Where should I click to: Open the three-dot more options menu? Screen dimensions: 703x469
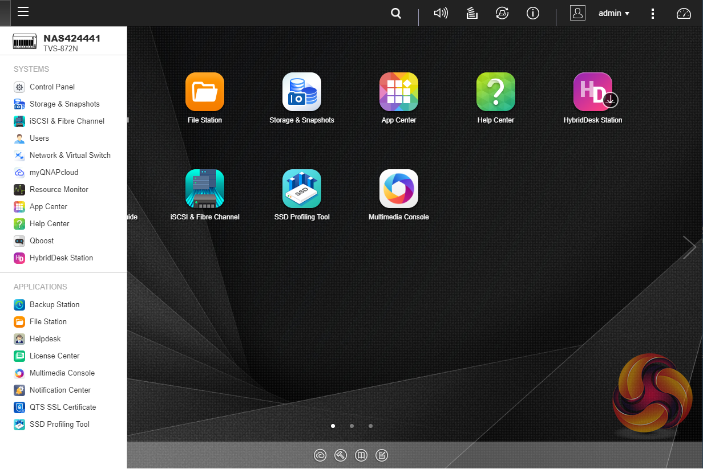pos(653,14)
